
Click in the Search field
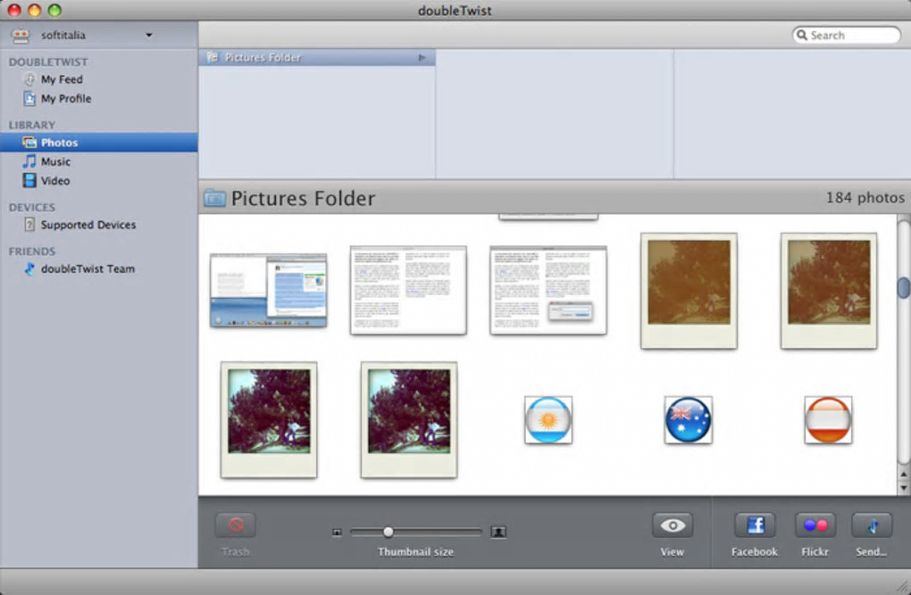point(847,36)
